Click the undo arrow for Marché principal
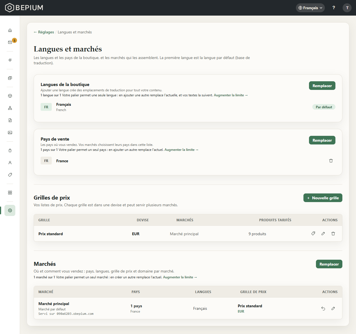This screenshot has height=334, width=356. [x=323, y=308]
